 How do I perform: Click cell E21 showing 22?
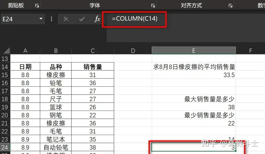(x=194, y=123)
